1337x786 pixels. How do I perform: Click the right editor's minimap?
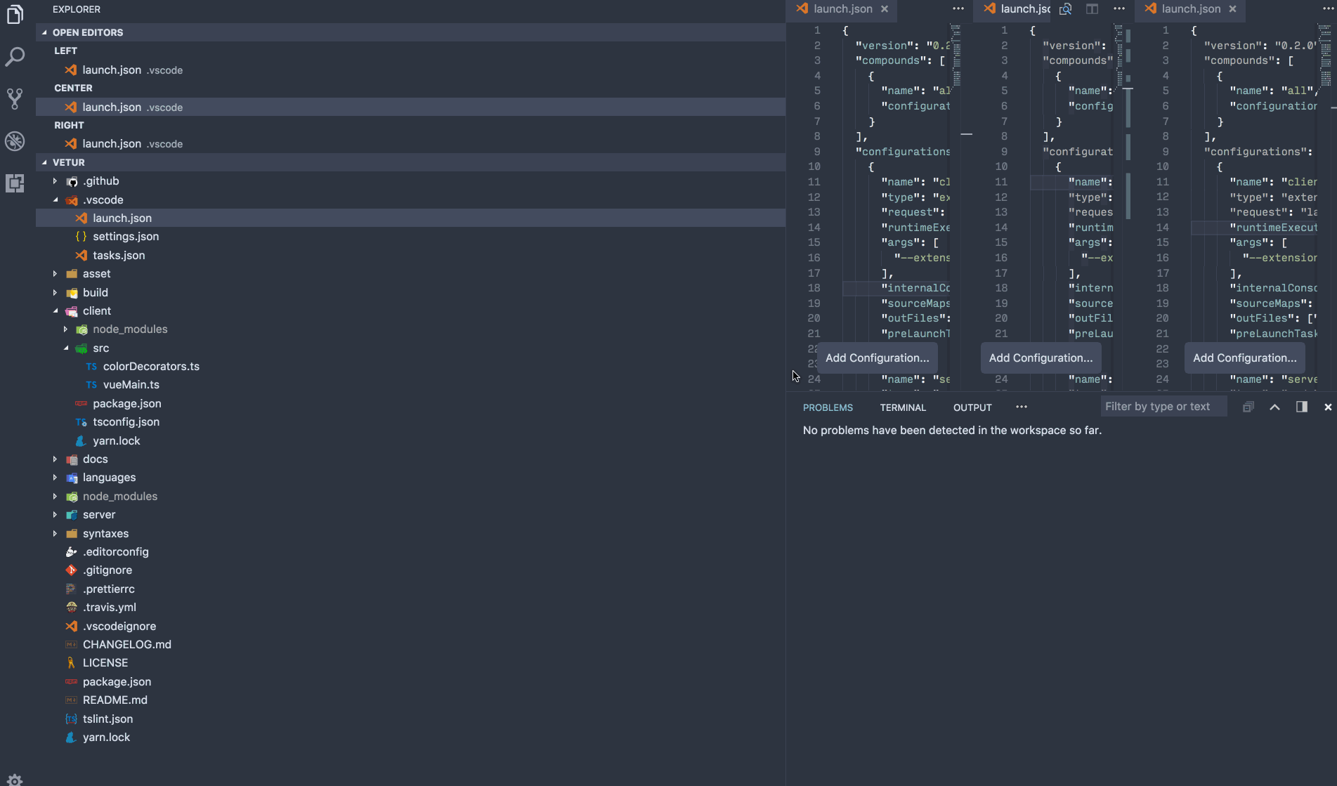click(1326, 56)
